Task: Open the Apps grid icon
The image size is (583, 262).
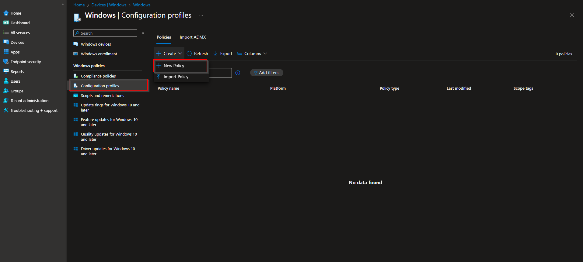Action: point(6,52)
